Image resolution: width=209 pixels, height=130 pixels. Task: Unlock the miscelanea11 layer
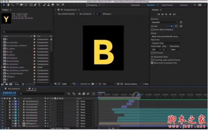pyautogui.click(x=10, y=104)
